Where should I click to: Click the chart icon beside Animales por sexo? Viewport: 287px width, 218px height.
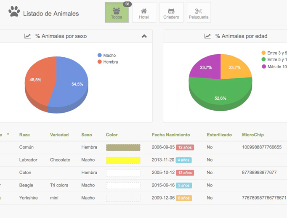click(x=28, y=36)
